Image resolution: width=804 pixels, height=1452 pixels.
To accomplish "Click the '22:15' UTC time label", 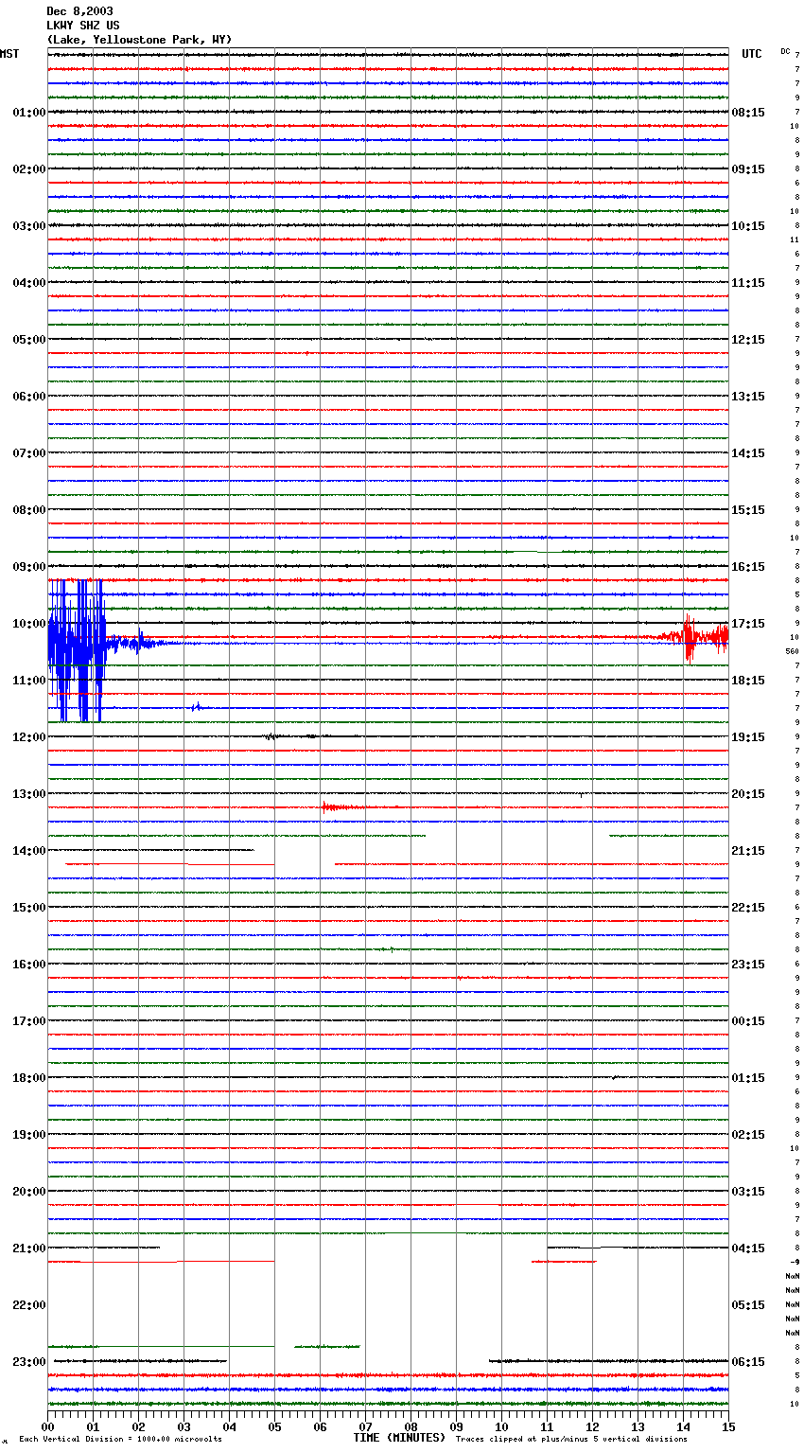I will [x=748, y=908].
